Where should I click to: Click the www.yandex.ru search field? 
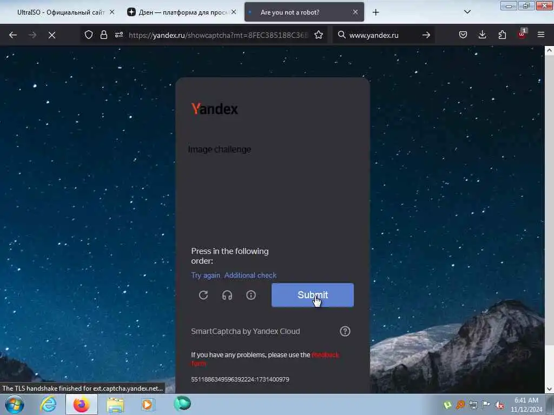(384, 35)
